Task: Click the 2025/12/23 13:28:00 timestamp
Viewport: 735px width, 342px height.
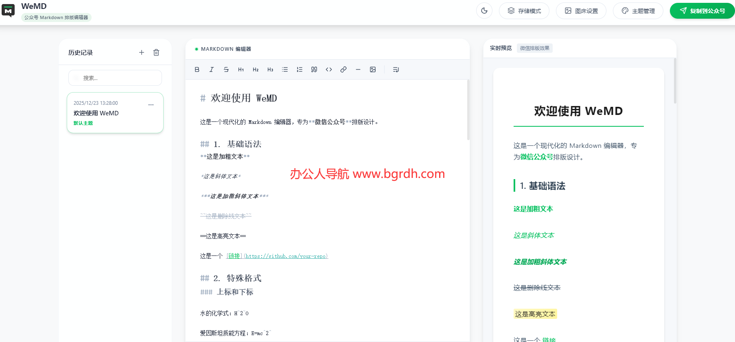Action: pyautogui.click(x=96, y=103)
